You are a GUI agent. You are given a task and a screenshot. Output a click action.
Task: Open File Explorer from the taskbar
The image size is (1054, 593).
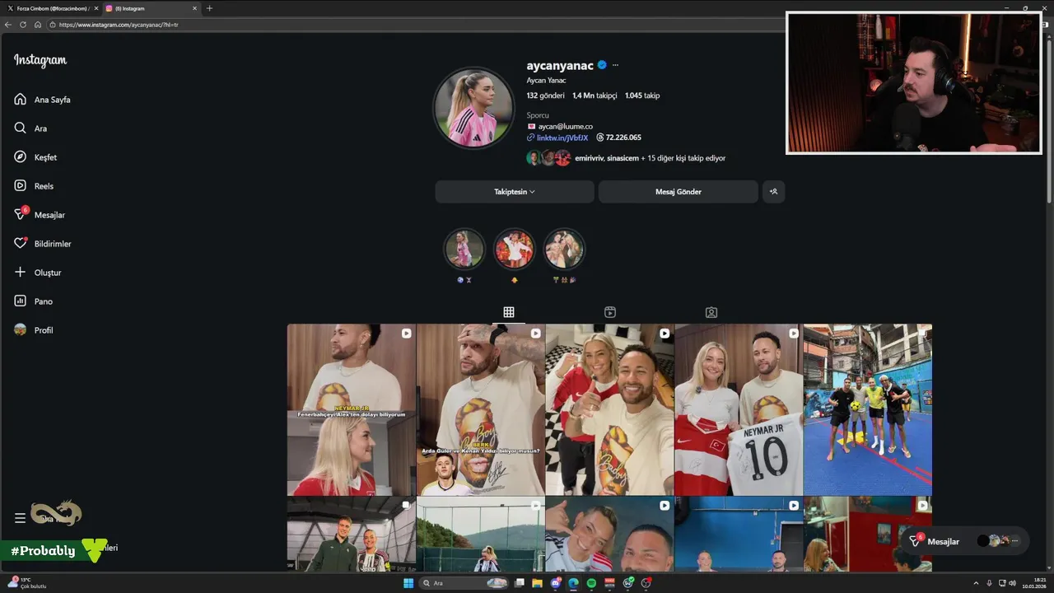pyautogui.click(x=537, y=583)
